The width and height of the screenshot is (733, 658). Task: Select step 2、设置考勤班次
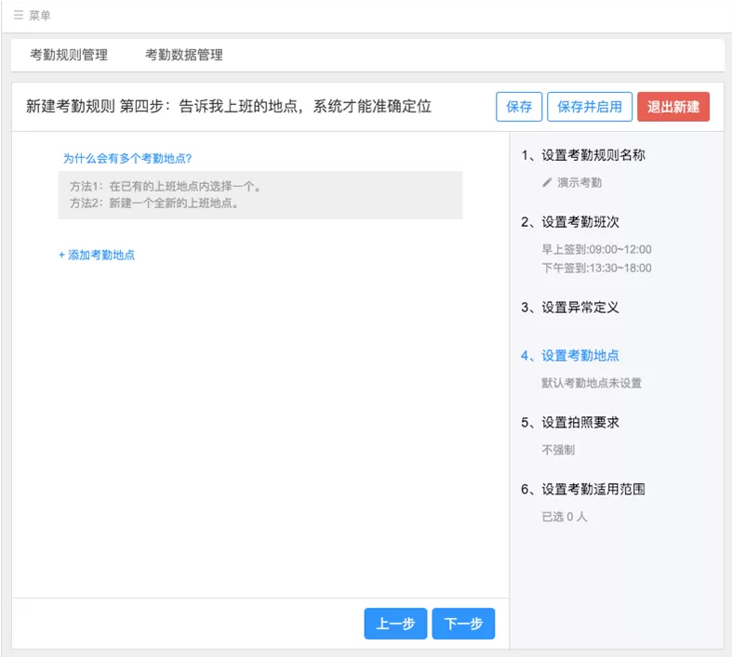(x=570, y=222)
